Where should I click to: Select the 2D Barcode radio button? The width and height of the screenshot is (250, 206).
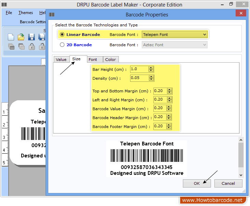click(x=62, y=45)
